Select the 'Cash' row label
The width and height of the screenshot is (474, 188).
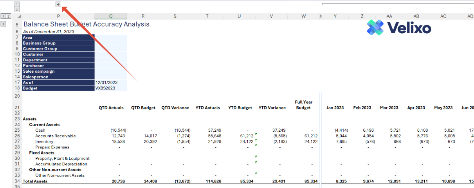[x=40, y=130]
